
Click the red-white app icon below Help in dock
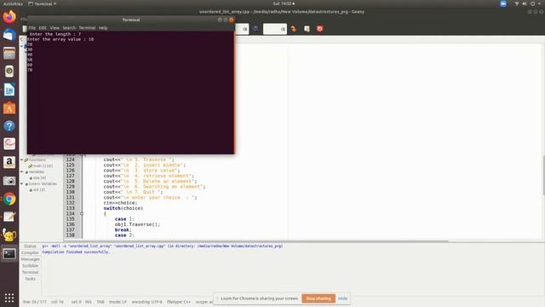click(x=9, y=144)
